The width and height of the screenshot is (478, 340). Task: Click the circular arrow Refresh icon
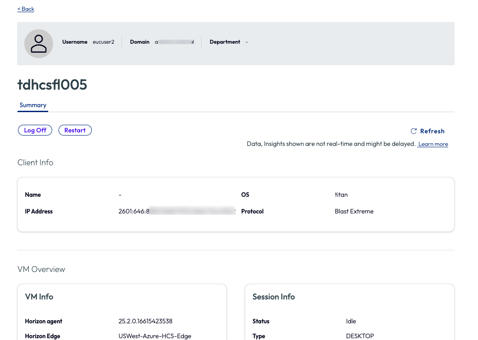click(414, 131)
